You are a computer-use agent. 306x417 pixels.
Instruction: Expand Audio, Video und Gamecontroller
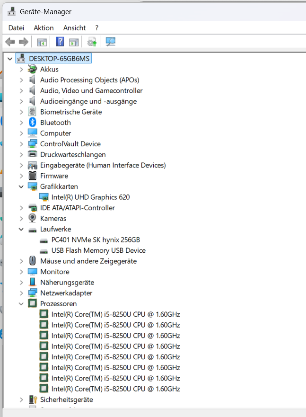pos(21,91)
